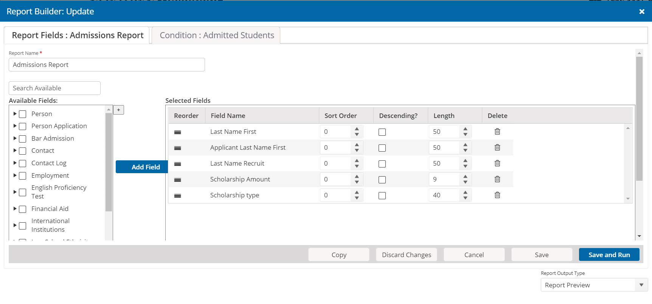Image resolution: width=652 pixels, height=304 pixels.
Task: Click the Search Available field
Action: click(x=54, y=88)
